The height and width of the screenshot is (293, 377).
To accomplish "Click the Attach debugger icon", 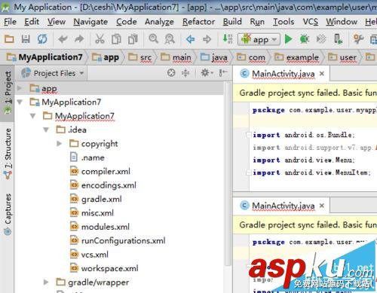I will pyautogui.click(x=321, y=39).
